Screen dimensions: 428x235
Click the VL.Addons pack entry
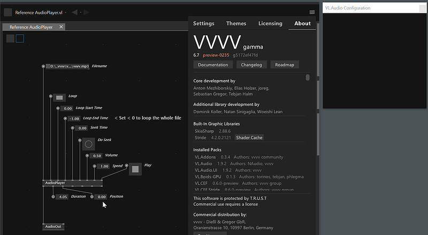(239, 157)
